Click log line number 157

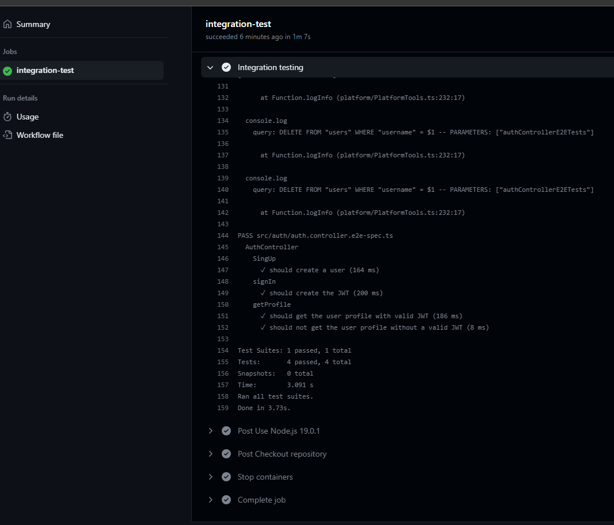click(223, 385)
